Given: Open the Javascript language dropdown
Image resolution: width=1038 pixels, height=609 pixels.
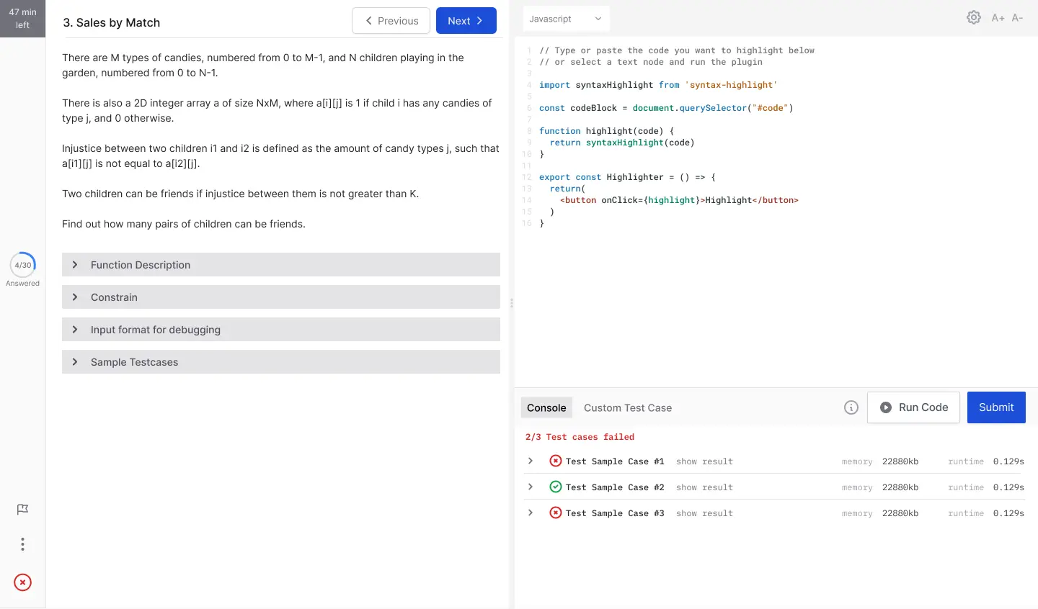Looking at the screenshot, I should (566, 19).
